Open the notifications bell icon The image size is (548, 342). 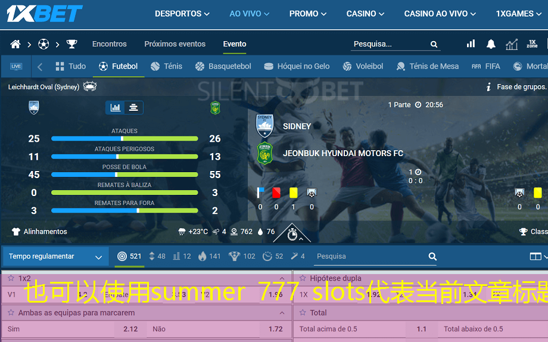click(491, 44)
